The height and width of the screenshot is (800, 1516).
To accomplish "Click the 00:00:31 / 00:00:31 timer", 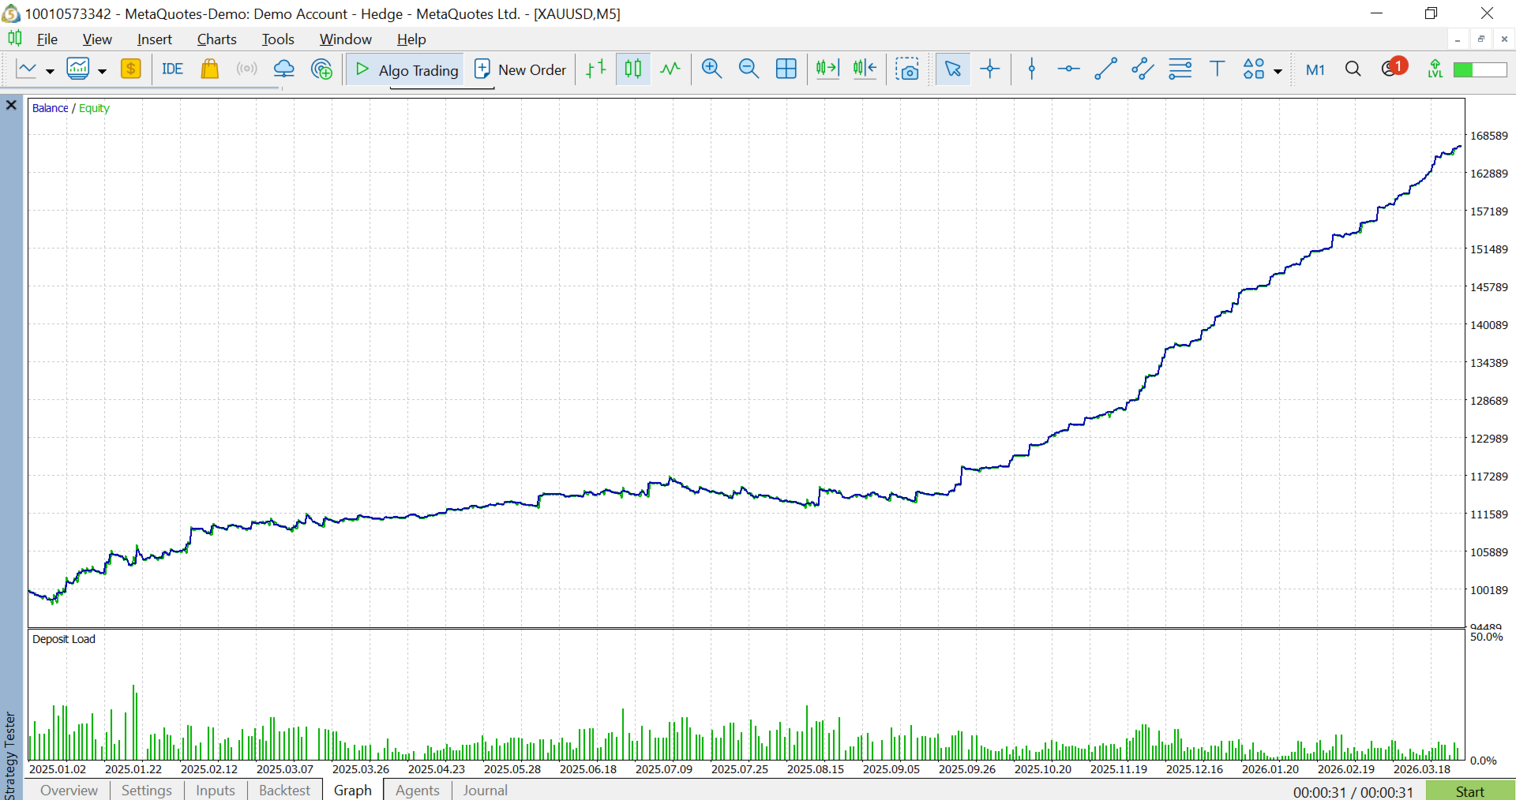I will point(1353,791).
